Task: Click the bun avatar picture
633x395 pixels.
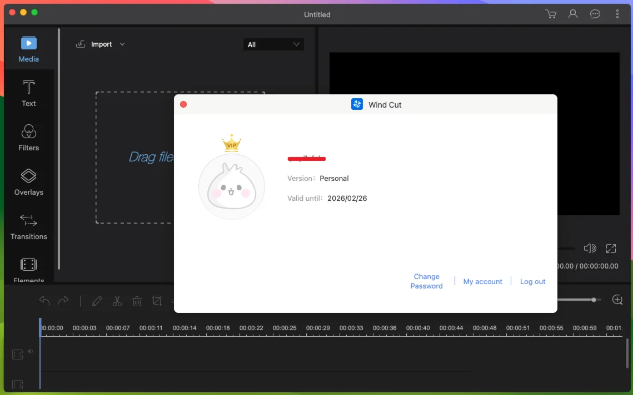Action: click(232, 186)
